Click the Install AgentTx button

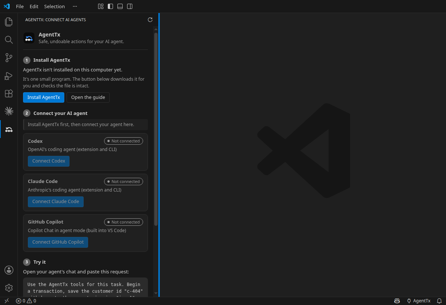pos(43,97)
